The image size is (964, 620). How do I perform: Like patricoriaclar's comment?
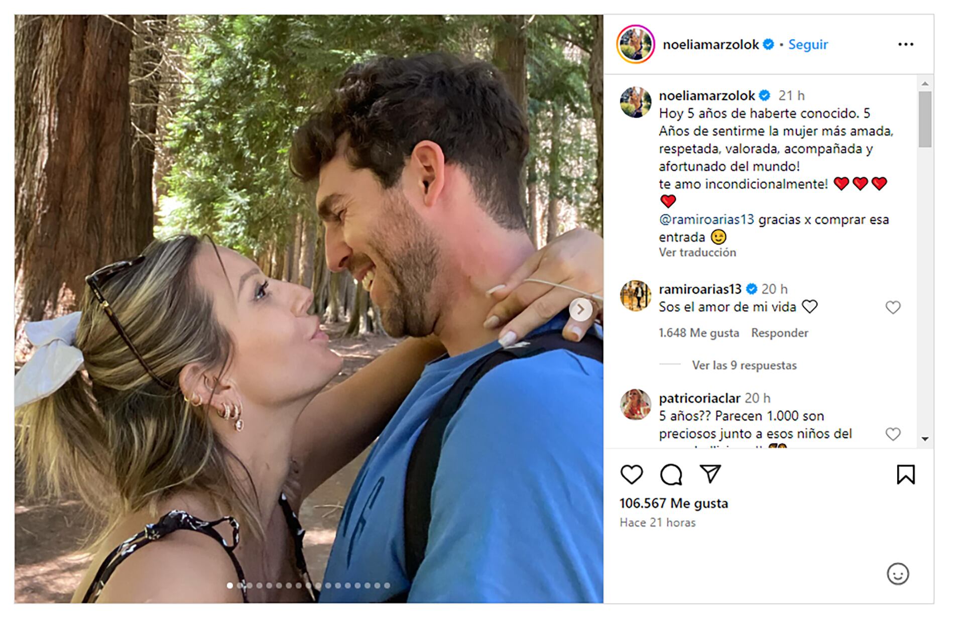(x=893, y=434)
